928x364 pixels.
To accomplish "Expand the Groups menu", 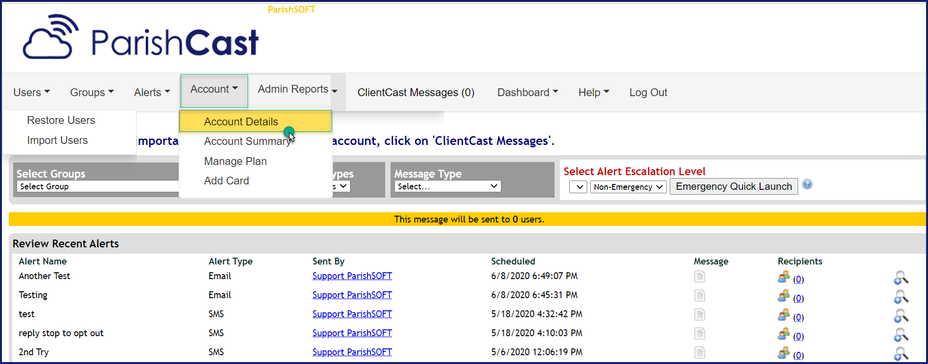I will [92, 92].
